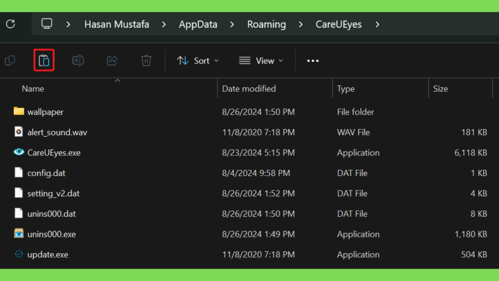Click the 6,118 KB size cell
The image size is (499, 281).
pyautogui.click(x=471, y=153)
